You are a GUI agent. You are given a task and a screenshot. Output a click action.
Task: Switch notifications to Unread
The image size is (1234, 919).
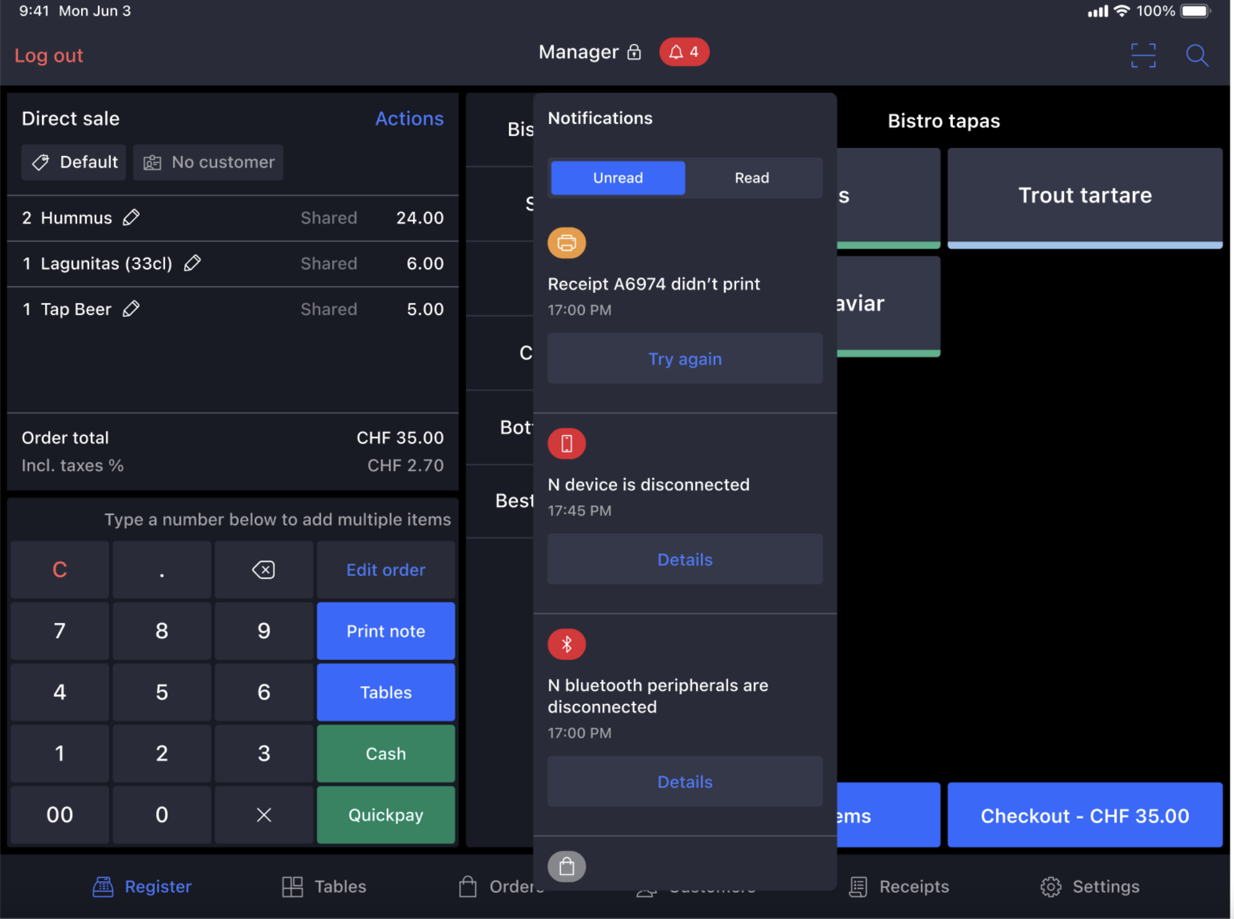coord(618,178)
